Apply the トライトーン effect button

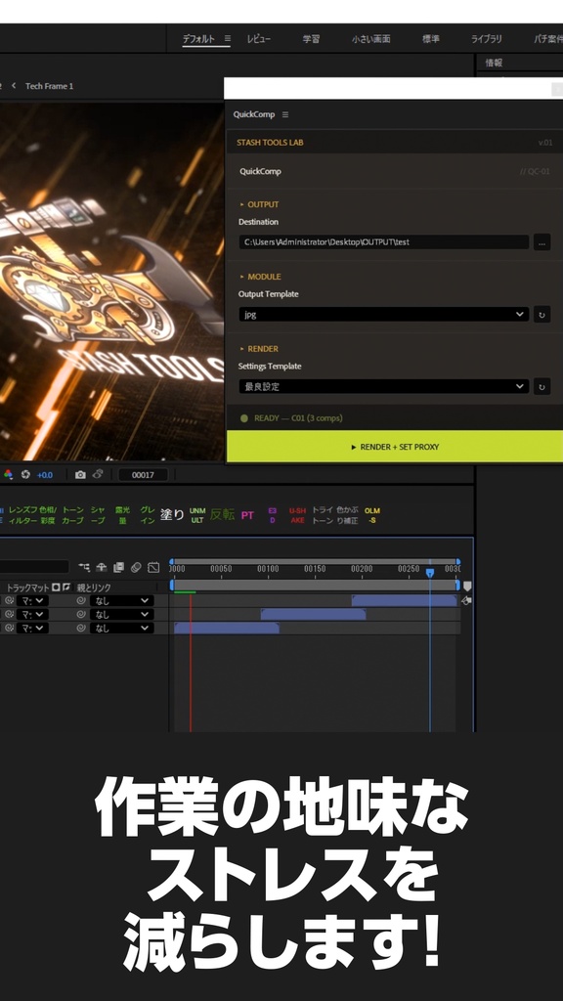pos(323,515)
